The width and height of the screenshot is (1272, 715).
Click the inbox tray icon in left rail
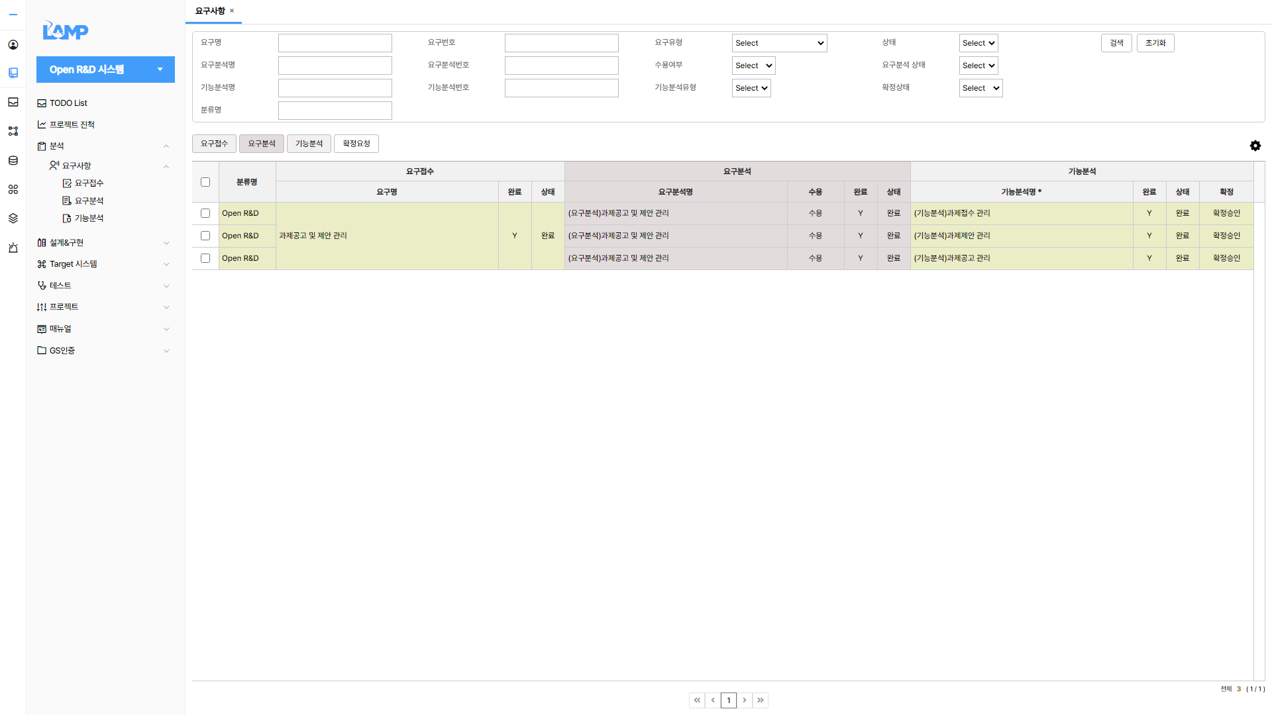pyautogui.click(x=13, y=102)
